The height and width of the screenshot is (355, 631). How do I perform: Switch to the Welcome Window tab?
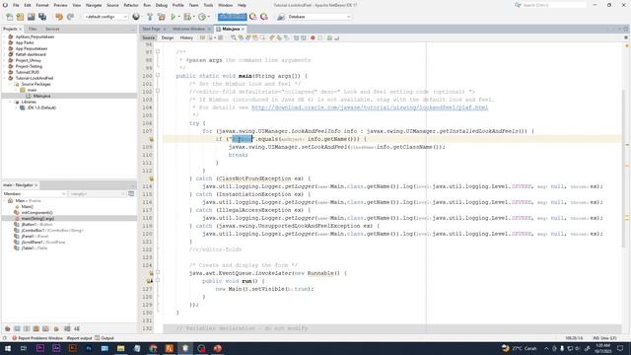188,29
